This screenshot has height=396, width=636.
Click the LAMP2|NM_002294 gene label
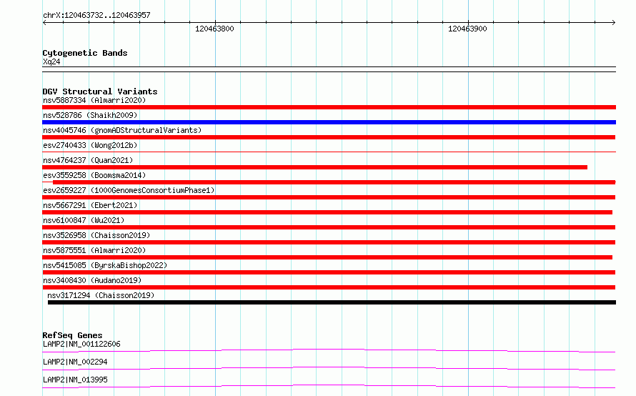pos(75,362)
